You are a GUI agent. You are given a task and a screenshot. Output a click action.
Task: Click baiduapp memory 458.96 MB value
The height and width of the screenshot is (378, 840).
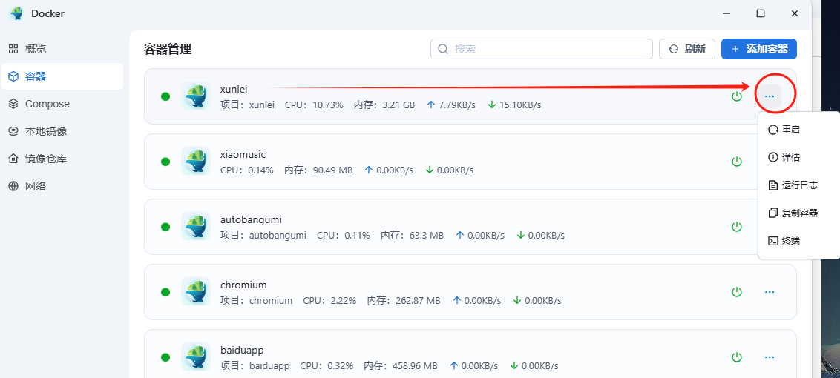[x=415, y=365]
